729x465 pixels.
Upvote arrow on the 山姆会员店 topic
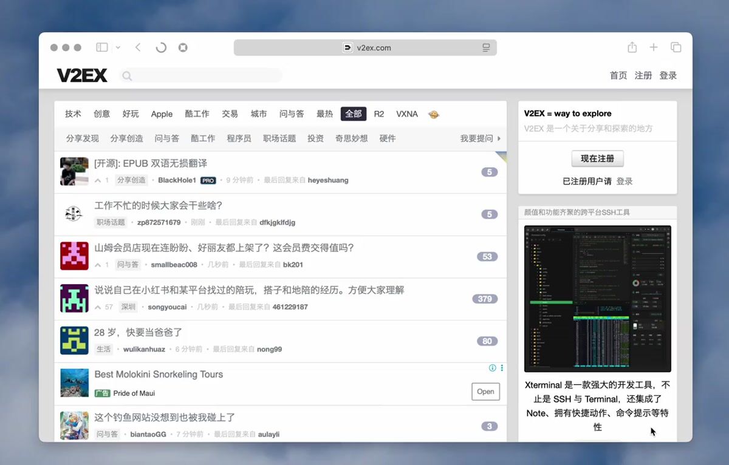tap(98, 265)
